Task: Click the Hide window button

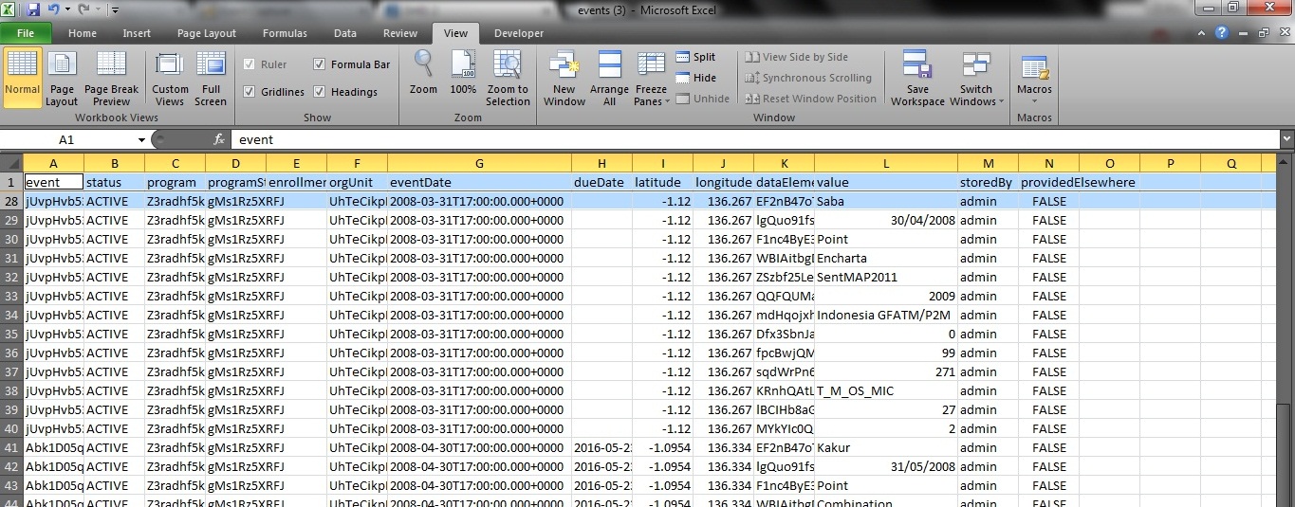Action: (x=695, y=78)
